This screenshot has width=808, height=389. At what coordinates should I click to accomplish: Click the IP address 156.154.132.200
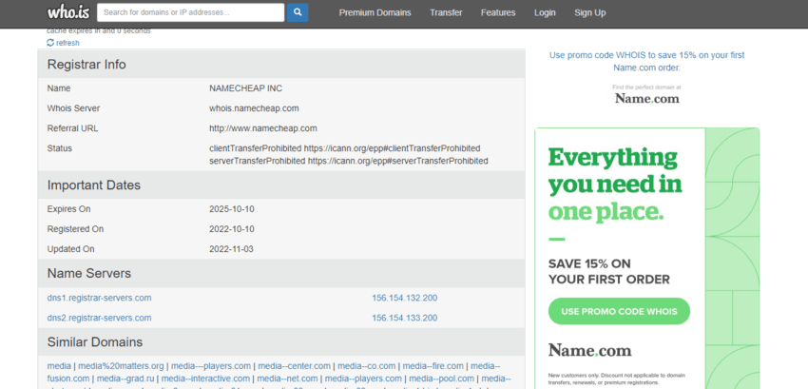(404, 298)
